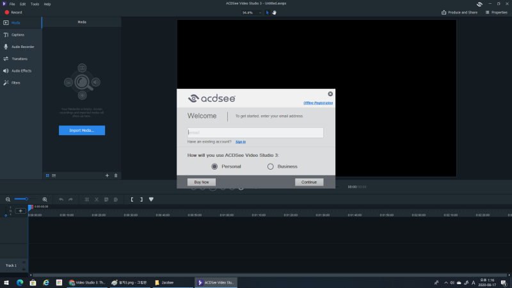The height and width of the screenshot is (288, 512).
Task: Open the Audio Recorder panel
Action: [x=21, y=47]
